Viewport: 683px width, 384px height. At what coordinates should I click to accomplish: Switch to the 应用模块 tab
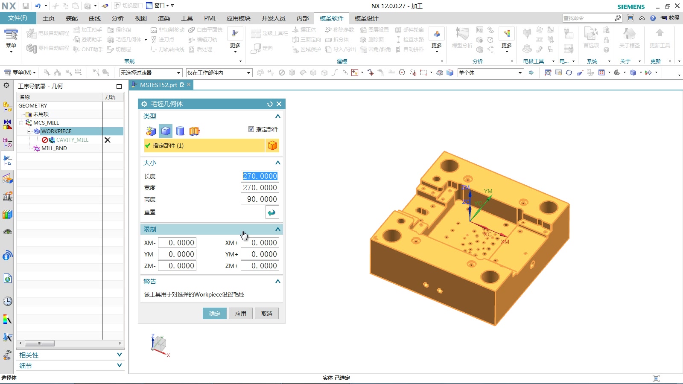point(239,18)
